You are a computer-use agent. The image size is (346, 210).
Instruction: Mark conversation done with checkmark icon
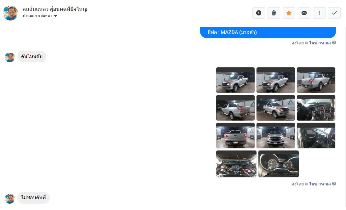coord(334,13)
